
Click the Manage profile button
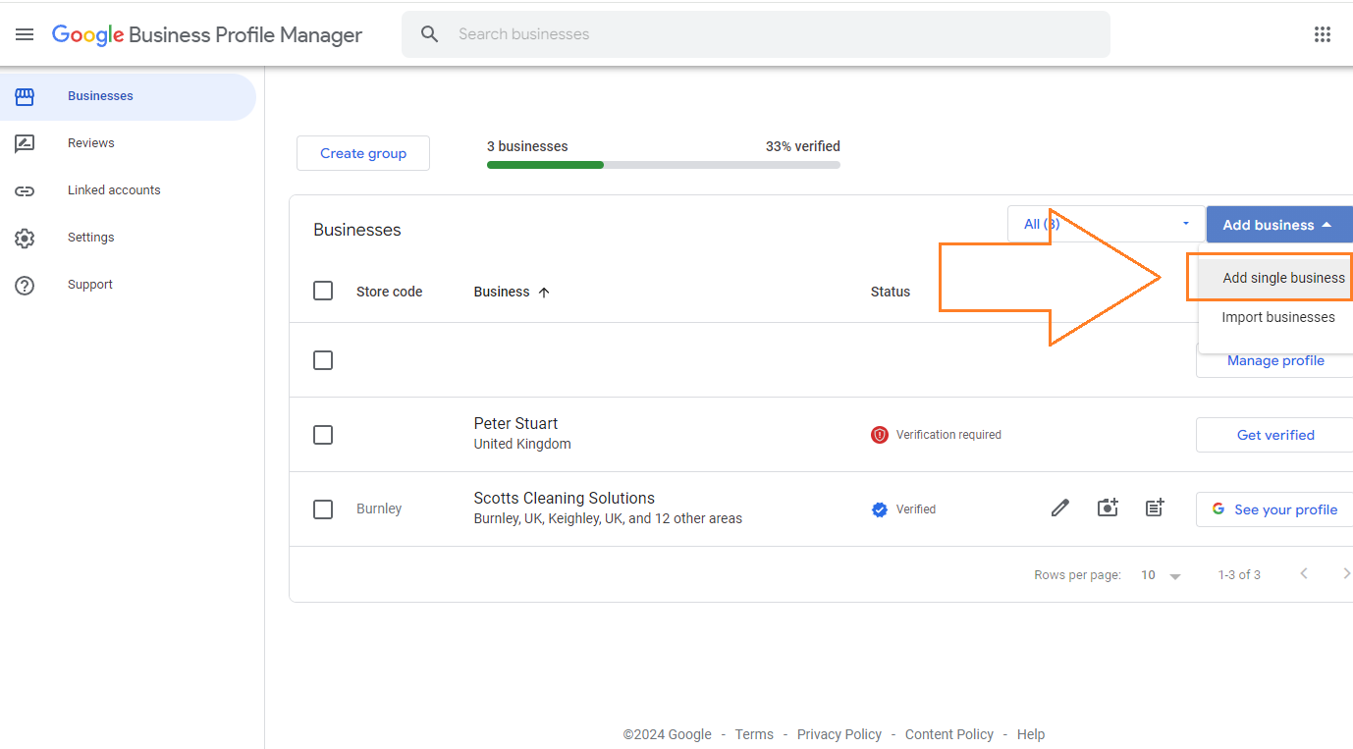coord(1274,361)
